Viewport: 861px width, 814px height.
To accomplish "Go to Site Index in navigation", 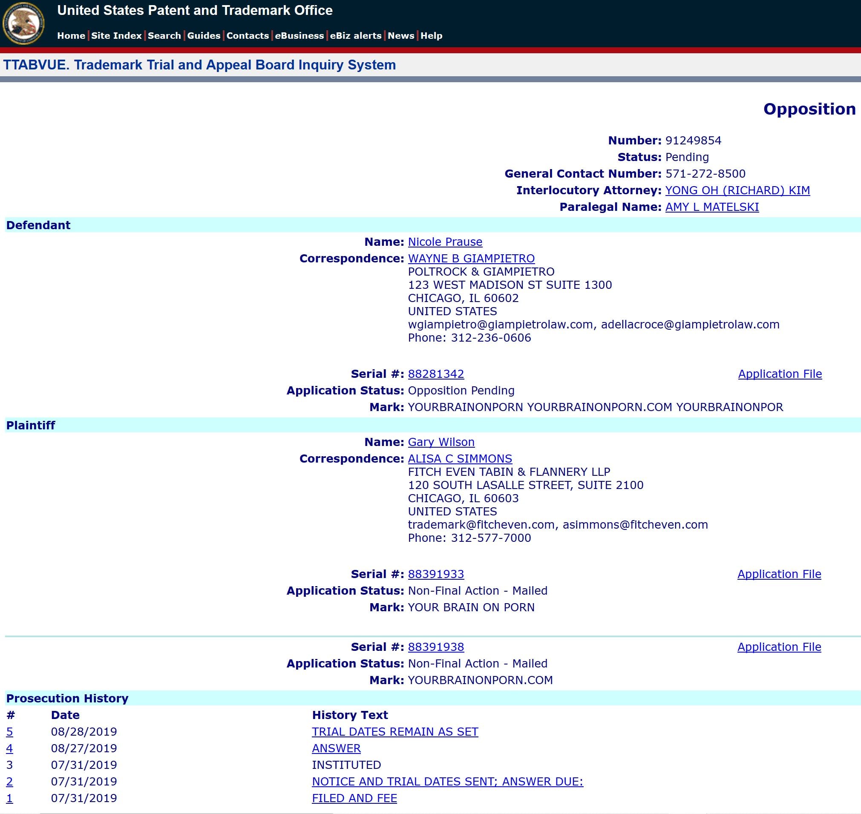I will (x=116, y=36).
